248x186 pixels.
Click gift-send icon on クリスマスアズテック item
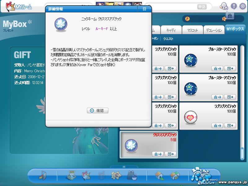[158, 154]
